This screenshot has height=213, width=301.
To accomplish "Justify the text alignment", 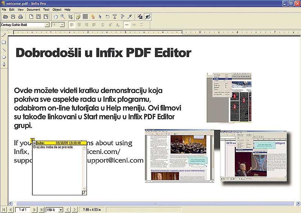I will point(94,25).
